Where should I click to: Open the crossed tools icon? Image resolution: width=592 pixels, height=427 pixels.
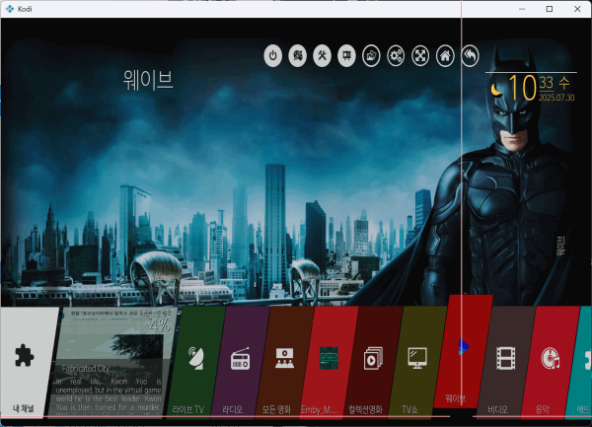[x=322, y=56]
